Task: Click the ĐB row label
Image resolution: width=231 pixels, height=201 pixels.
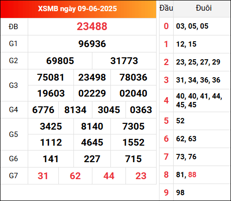Action: (x=13, y=27)
